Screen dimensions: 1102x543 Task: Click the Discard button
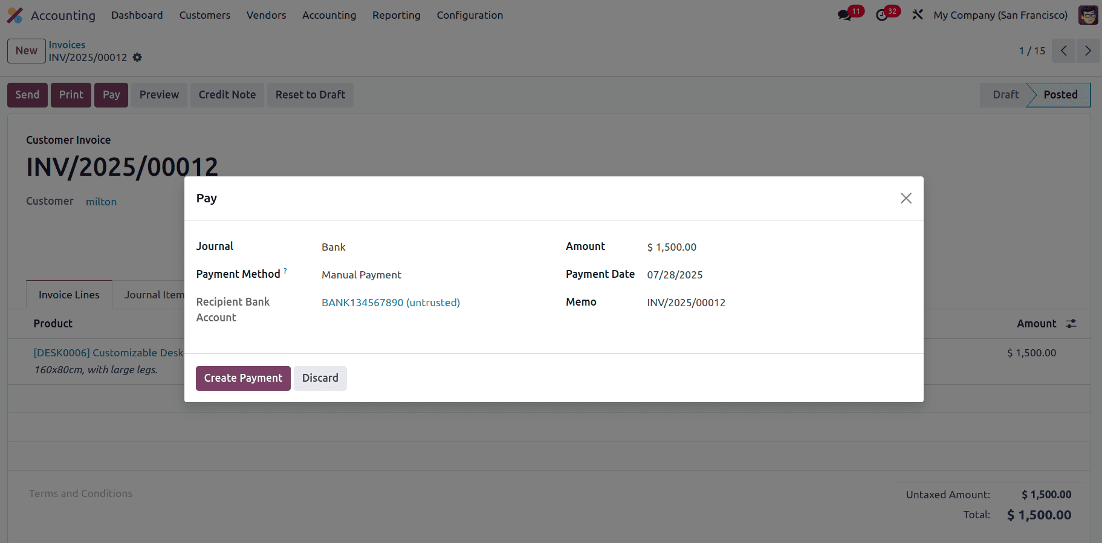tap(320, 378)
